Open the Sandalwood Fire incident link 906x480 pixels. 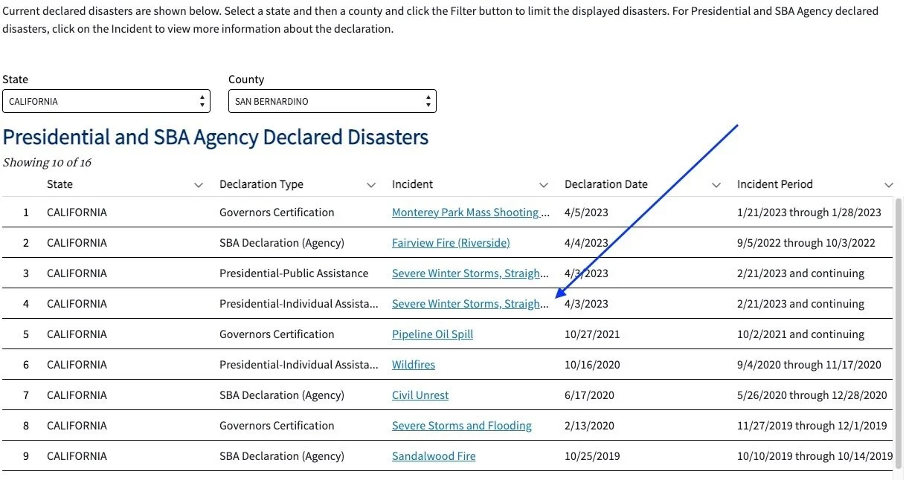(x=434, y=456)
